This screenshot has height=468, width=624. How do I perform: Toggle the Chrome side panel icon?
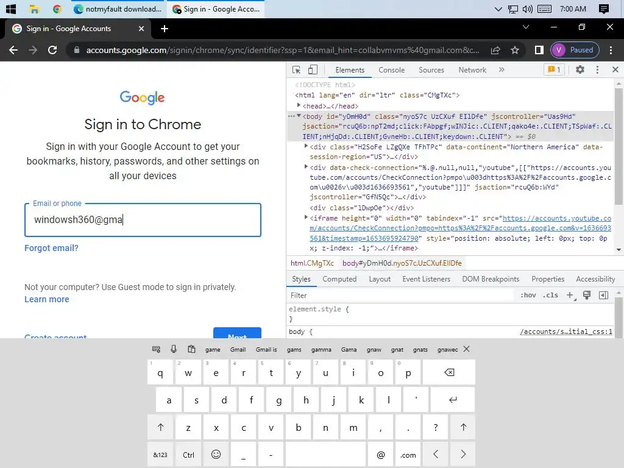click(x=539, y=50)
